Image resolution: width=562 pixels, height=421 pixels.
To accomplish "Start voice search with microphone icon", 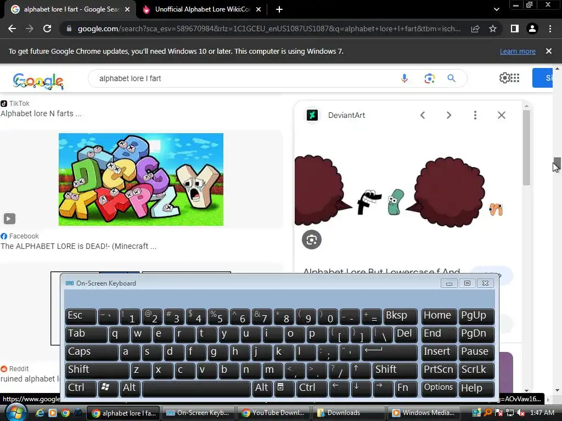I will click(404, 78).
